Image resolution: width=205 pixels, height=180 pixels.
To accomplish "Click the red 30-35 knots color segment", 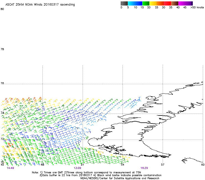I will (x=167, y=3).
